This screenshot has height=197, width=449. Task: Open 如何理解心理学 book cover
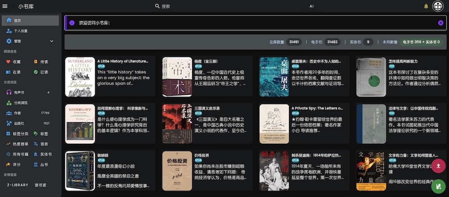[x=80, y=124]
